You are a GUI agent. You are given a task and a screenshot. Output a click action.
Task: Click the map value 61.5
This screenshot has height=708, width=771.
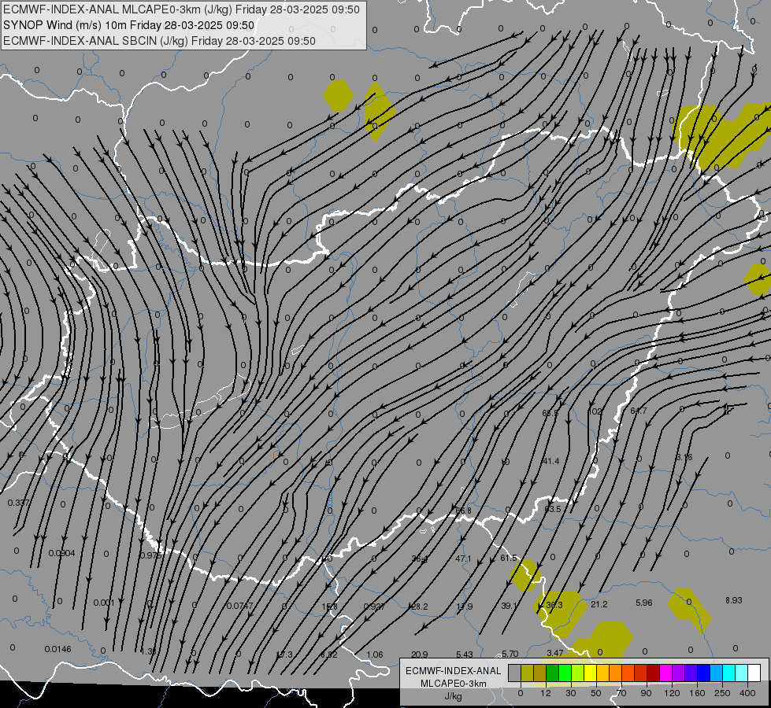point(509,558)
